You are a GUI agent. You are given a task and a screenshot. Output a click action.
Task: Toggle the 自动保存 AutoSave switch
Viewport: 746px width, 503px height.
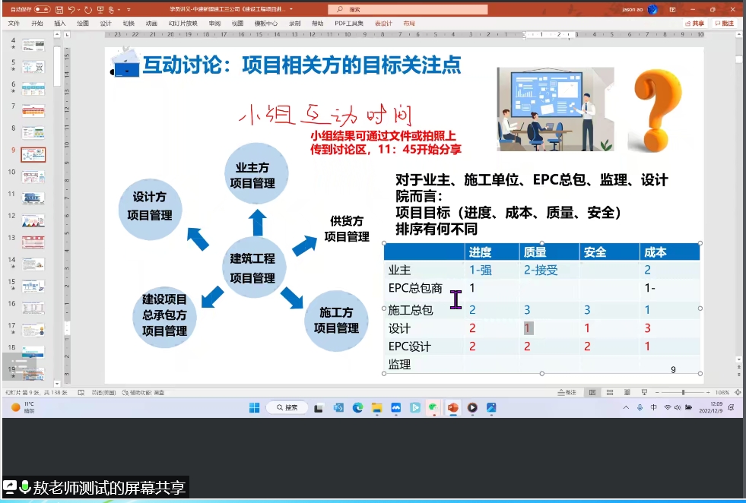[x=42, y=9]
